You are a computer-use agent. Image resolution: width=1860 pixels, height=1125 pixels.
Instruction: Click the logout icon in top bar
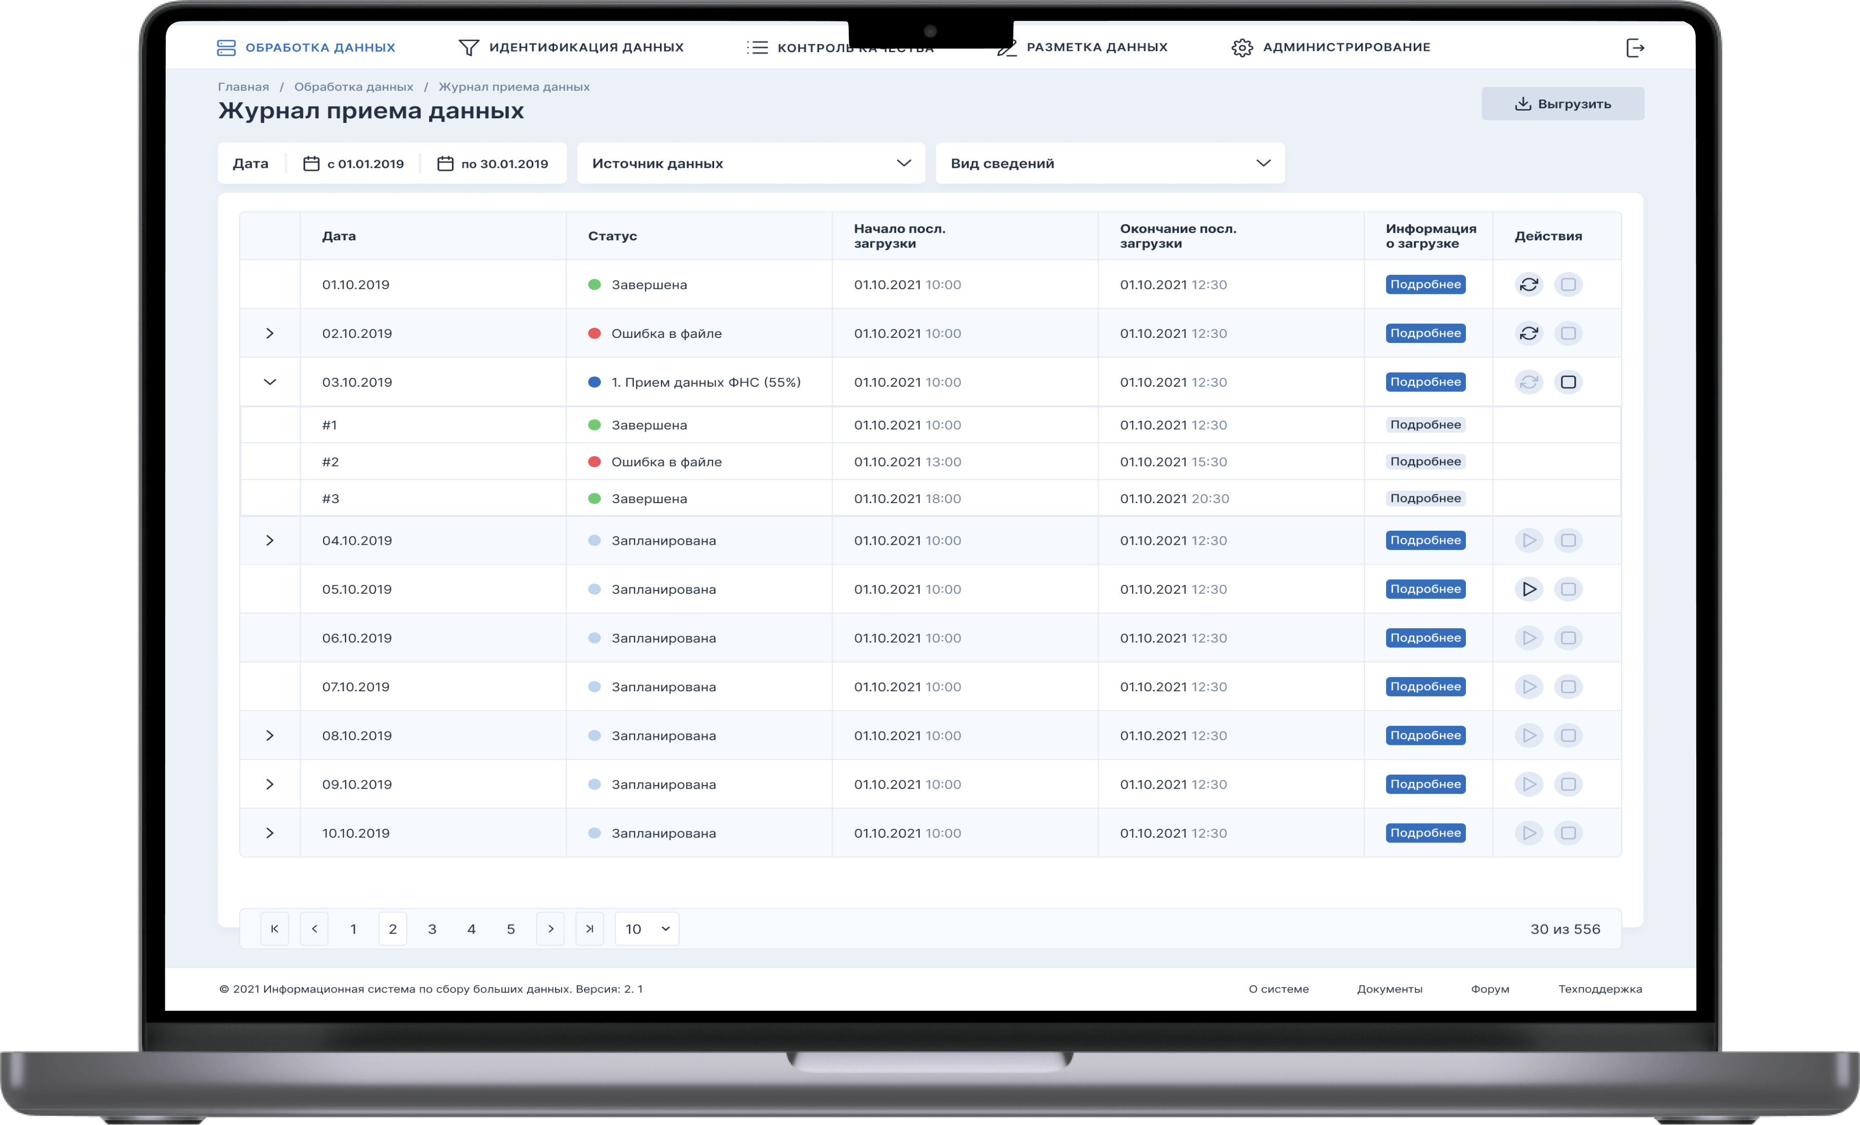(x=1634, y=48)
